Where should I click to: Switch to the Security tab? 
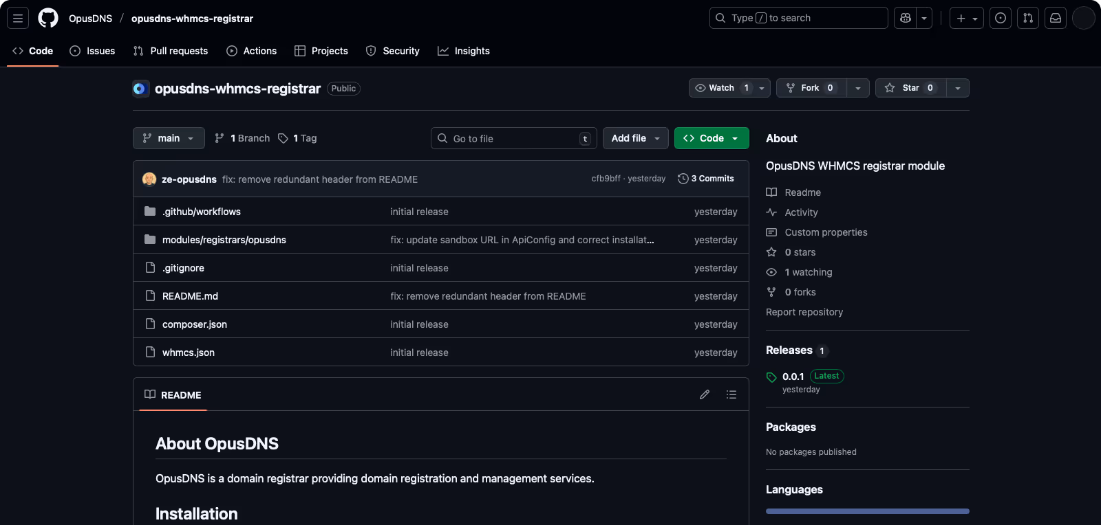[x=393, y=51]
